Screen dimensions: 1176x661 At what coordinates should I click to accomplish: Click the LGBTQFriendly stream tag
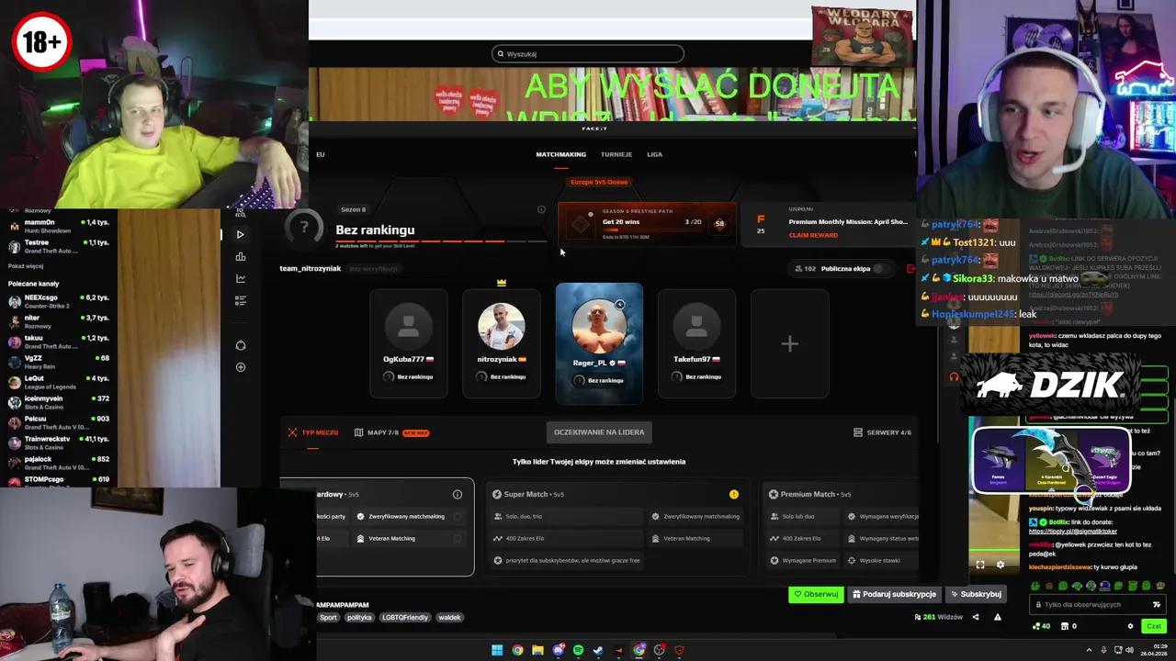click(x=405, y=617)
